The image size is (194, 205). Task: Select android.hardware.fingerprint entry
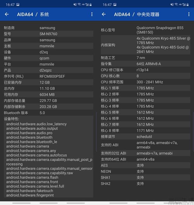(30, 195)
